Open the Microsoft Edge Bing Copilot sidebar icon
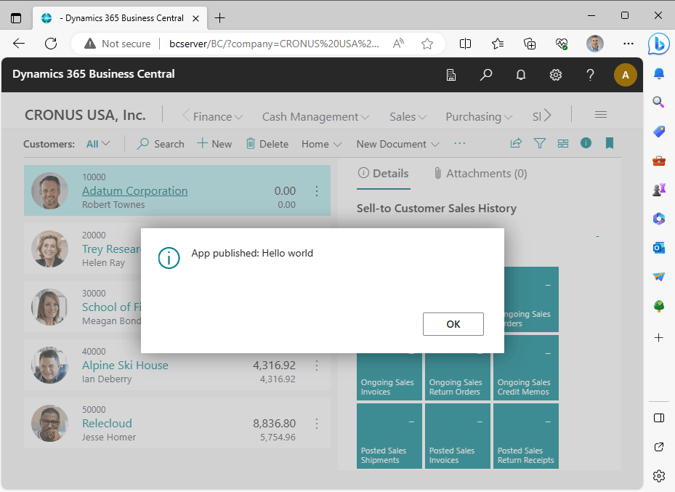 pos(658,42)
